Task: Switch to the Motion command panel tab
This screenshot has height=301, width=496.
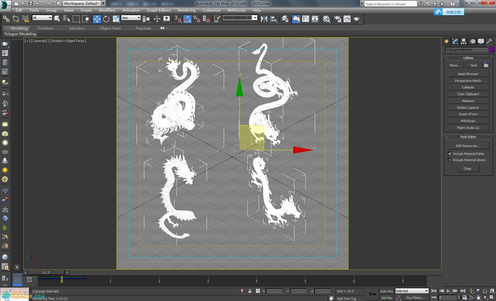Action: click(473, 41)
